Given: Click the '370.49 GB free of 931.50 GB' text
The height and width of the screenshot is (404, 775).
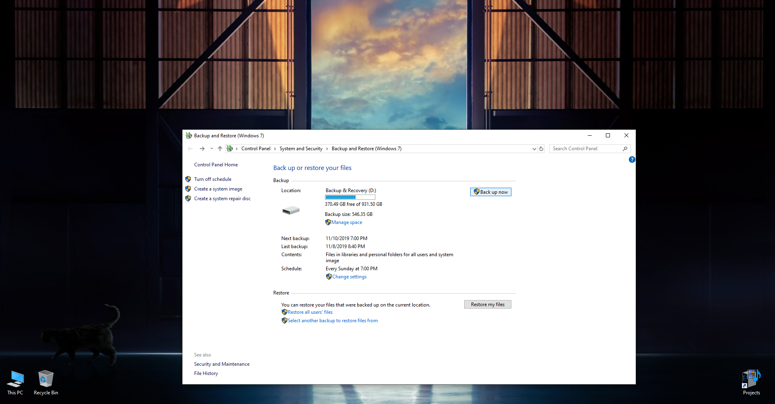Looking at the screenshot, I should tap(354, 204).
